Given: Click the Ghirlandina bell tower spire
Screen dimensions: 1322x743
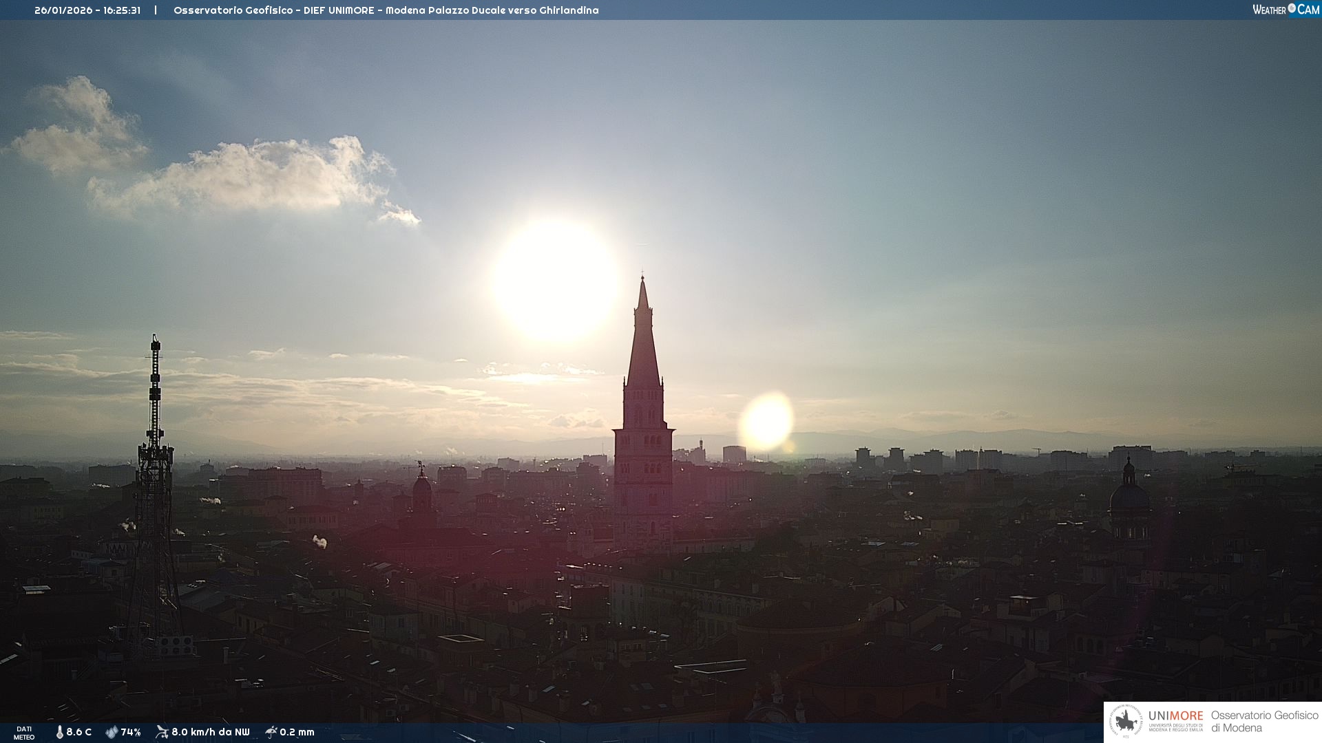Looking at the screenshot, I should pos(643,344).
